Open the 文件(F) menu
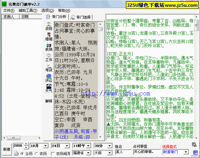Image resolution: width=200 pixels, height=158 pixels. (9, 10)
